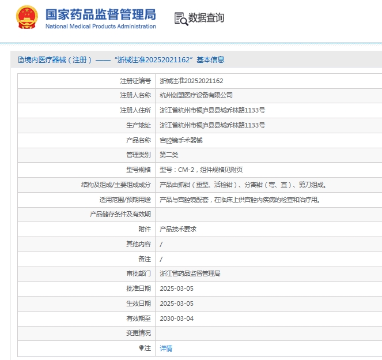Click the 注册人住所 address value
382x360 pixels.
[213, 111]
